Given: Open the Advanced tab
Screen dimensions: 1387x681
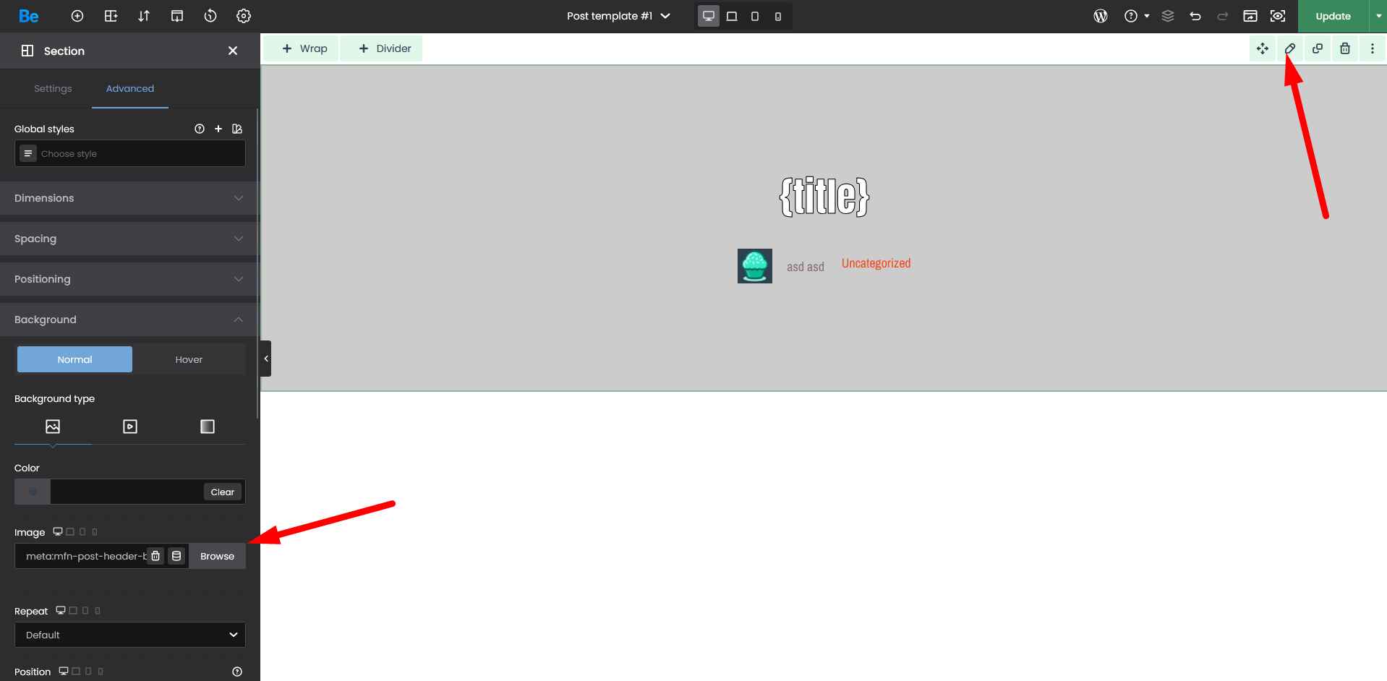Looking at the screenshot, I should click(130, 88).
